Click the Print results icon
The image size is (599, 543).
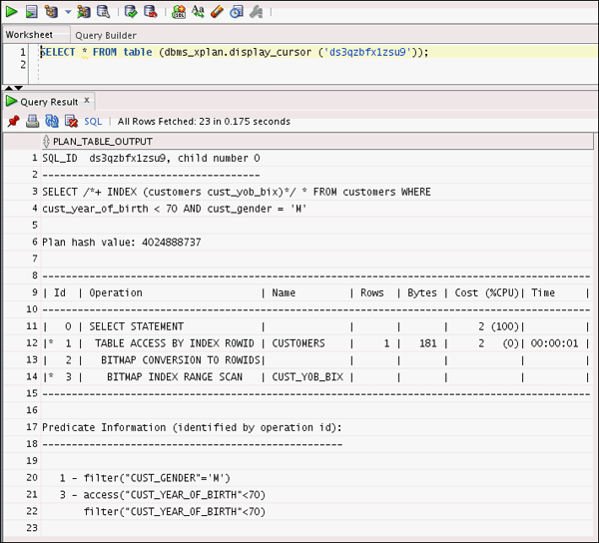[32, 121]
